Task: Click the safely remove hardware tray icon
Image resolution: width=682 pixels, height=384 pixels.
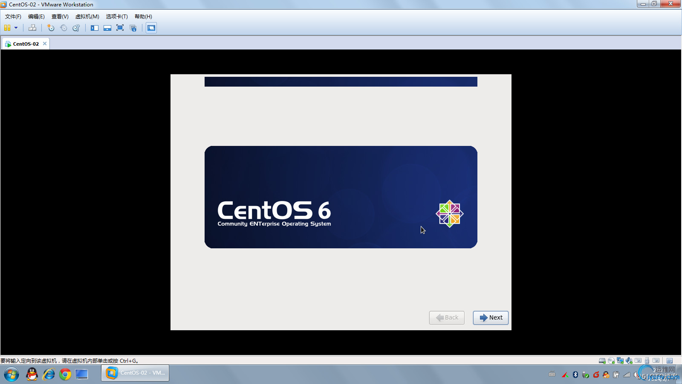Action: (x=585, y=375)
